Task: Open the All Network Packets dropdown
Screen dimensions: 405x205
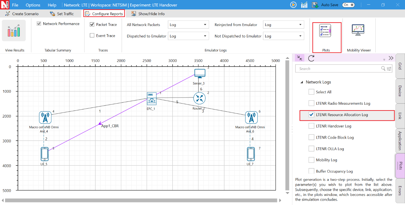Action: 188,25
